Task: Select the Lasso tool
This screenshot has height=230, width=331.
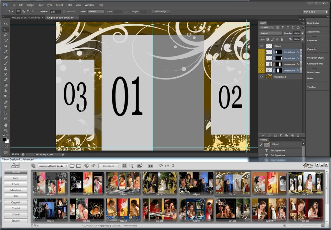Action: tap(6, 35)
